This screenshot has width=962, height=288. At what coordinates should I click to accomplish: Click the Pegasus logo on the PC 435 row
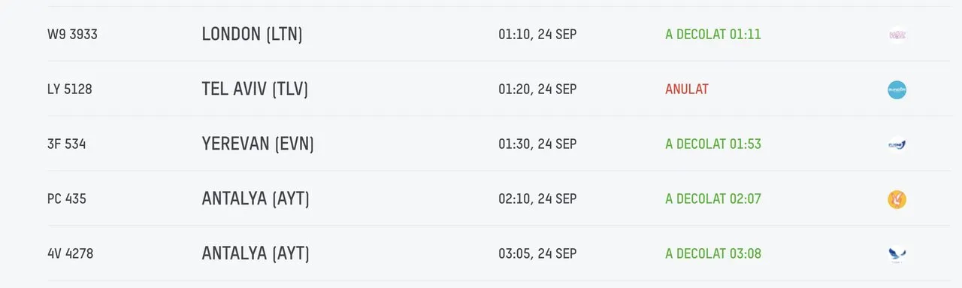897,199
